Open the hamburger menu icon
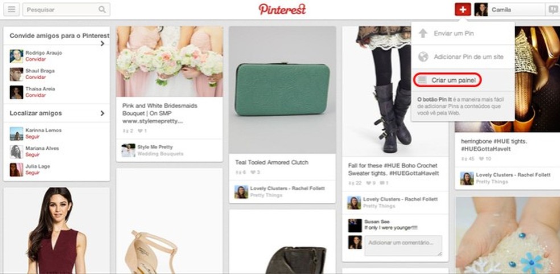The image size is (560, 274). pos(11,10)
